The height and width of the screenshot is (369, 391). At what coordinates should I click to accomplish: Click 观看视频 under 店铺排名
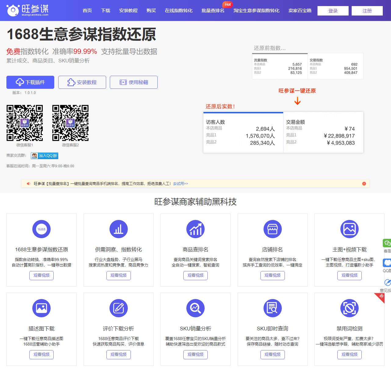(x=272, y=276)
